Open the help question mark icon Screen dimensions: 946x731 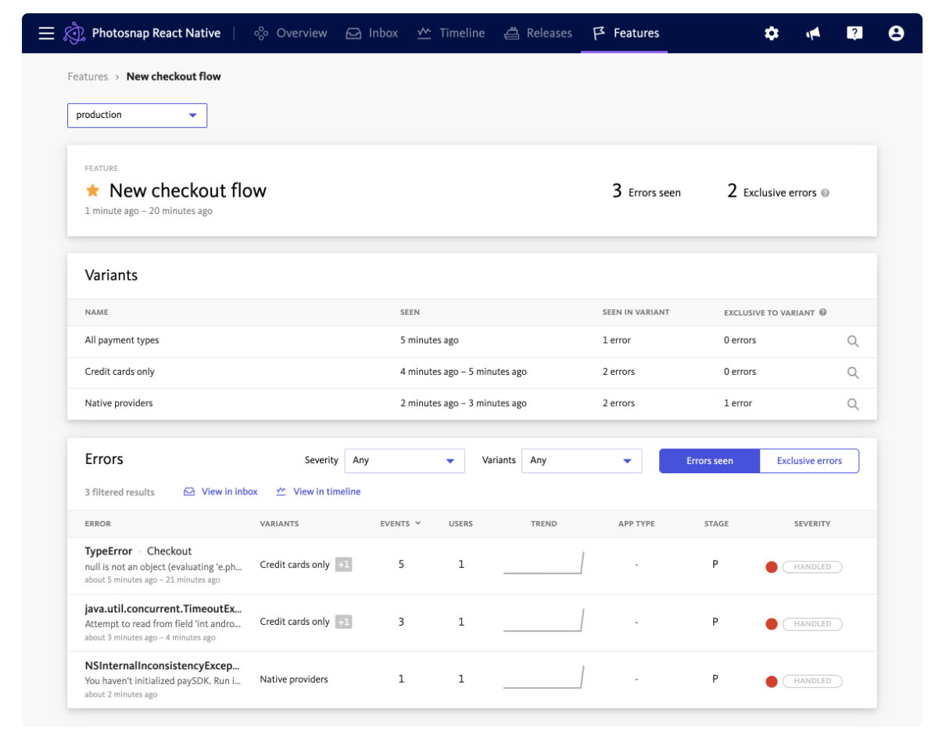click(855, 33)
